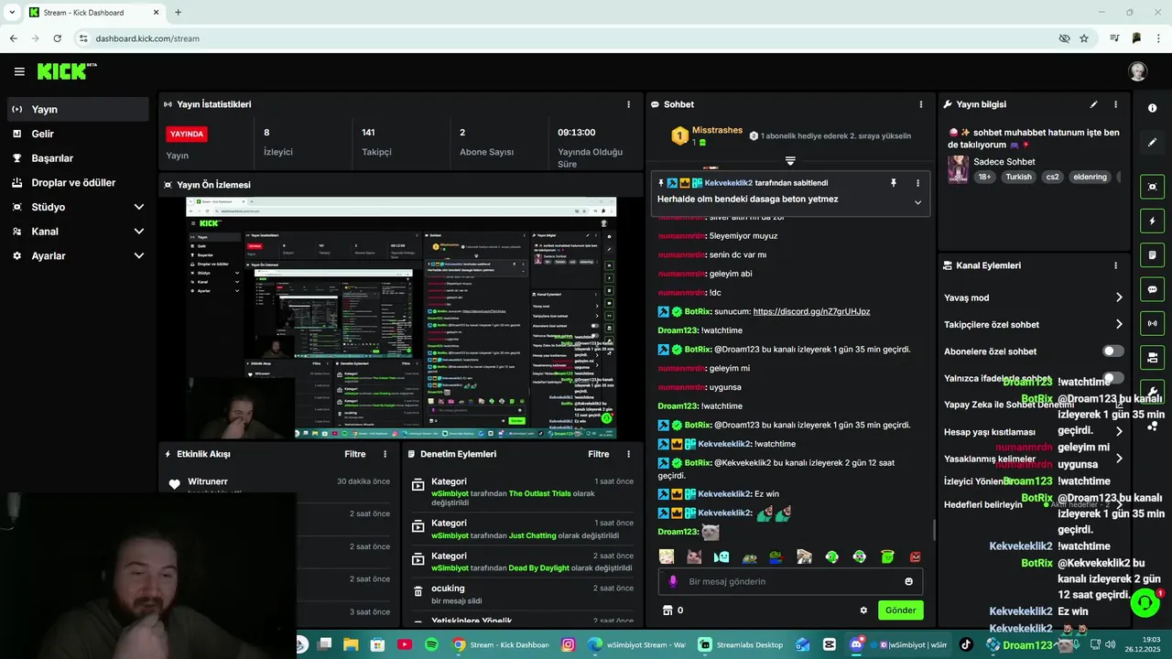Viewport: 1172px width, 659px height.
Task: Reload the browser page
Action: [x=57, y=38]
